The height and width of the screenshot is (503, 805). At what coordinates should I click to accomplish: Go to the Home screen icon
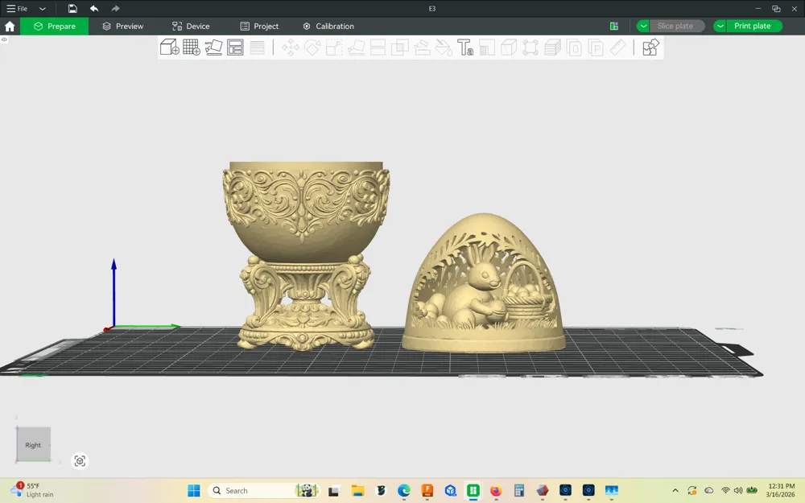[x=10, y=27]
